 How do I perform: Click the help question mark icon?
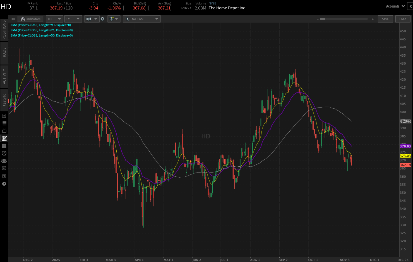coord(4,184)
